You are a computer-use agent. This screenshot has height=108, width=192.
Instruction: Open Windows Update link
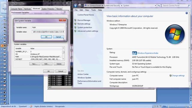coord(84,78)
